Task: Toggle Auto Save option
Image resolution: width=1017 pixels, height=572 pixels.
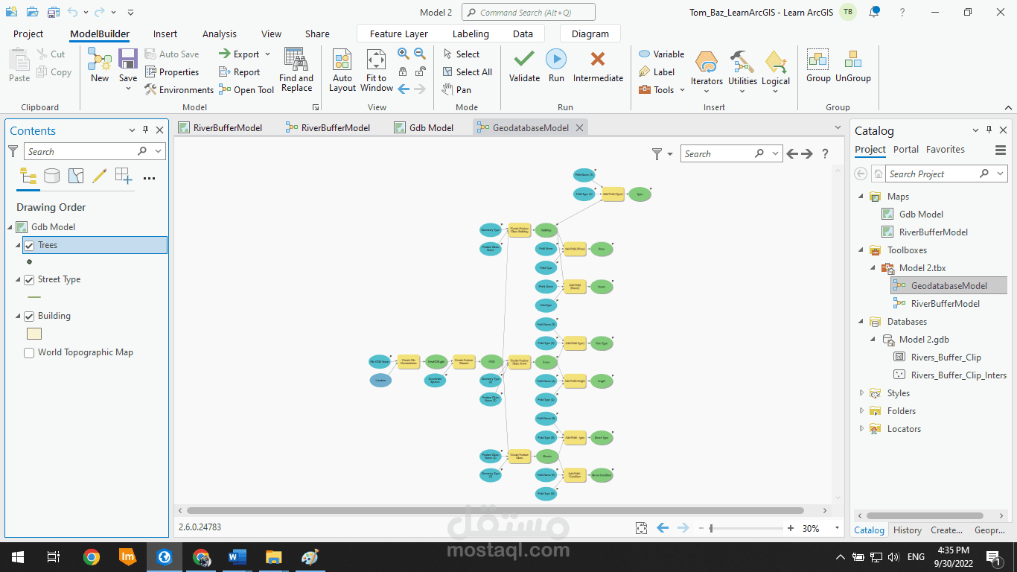Action: pos(172,54)
